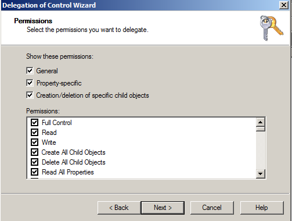Toggle Create All Child Objects permission

pyautogui.click(x=34, y=152)
